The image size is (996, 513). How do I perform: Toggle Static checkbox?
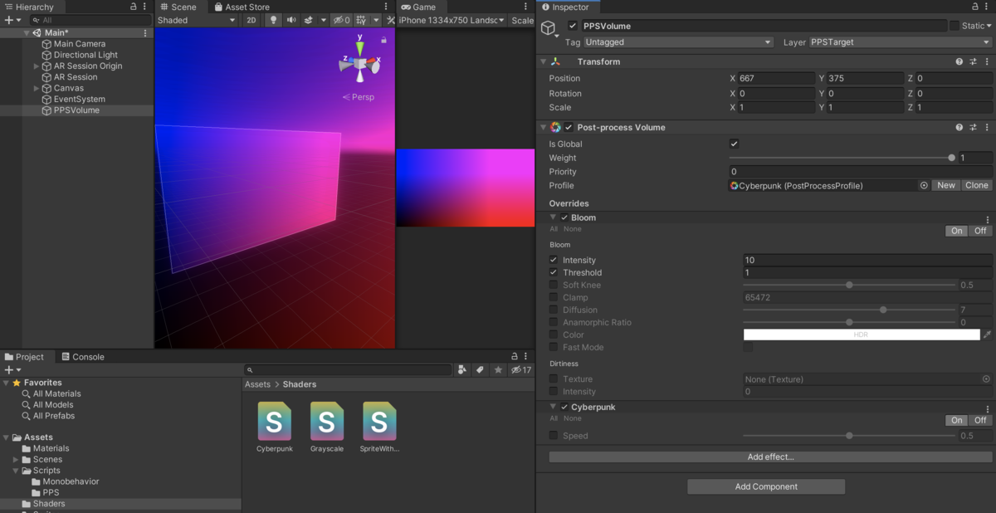click(x=954, y=26)
